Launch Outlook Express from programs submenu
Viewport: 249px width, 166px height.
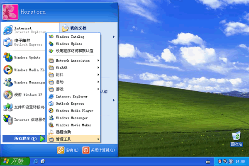74,104
